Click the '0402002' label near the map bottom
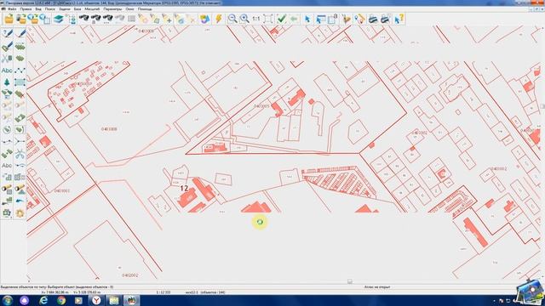The image size is (545, 306). point(130,275)
